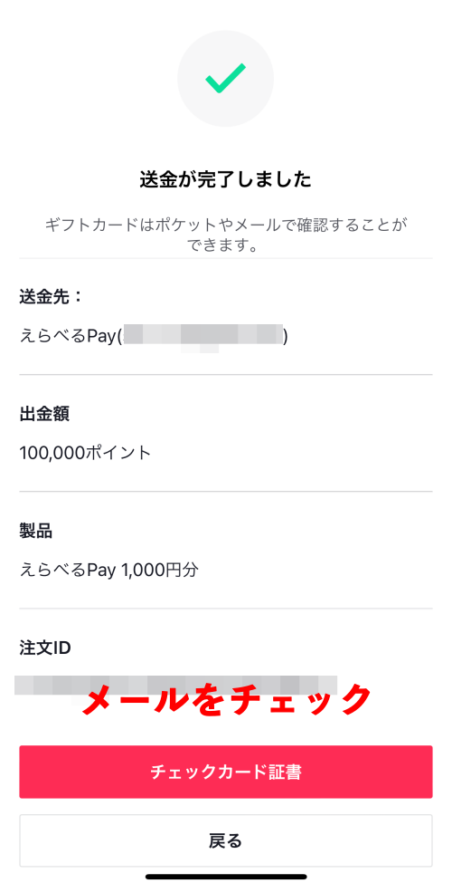Tap the 製品 label
Screen dimensions: 452x883
click(x=35, y=531)
